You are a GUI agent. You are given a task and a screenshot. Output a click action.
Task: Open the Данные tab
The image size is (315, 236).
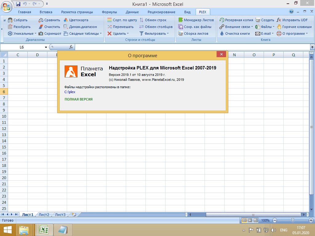pos(132,12)
